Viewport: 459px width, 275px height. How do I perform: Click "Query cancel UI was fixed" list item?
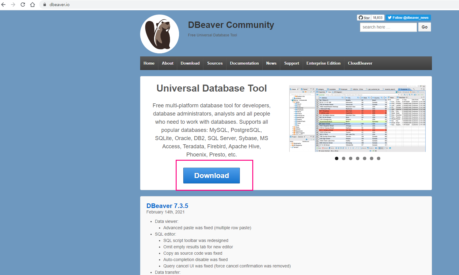click(227, 266)
